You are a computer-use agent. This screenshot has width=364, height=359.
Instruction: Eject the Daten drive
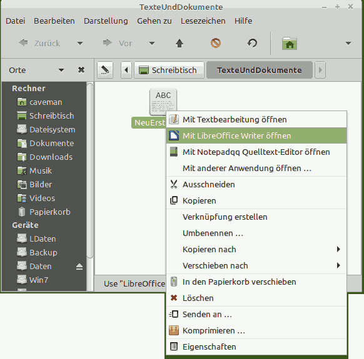[x=79, y=267]
